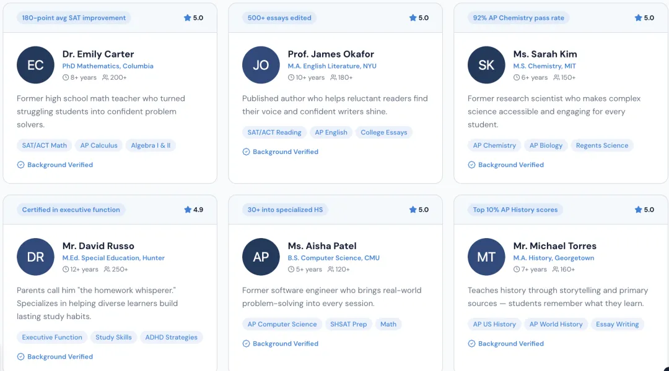Click verified checkmark icon on Aisha Patel's card
The height and width of the screenshot is (371, 669).
pos(246,343)
